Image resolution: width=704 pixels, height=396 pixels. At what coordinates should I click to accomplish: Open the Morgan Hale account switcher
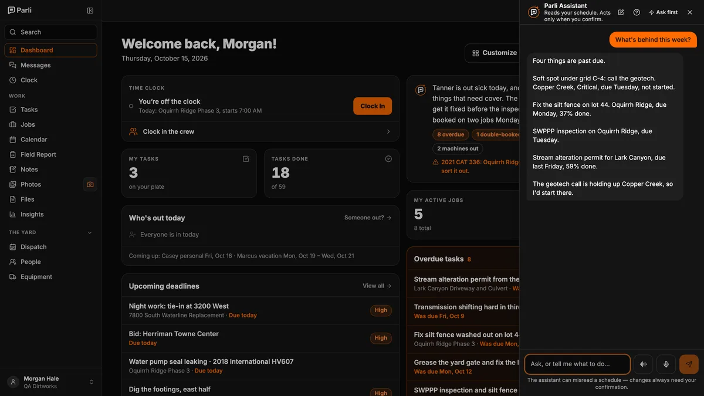[x=50, y=382]
